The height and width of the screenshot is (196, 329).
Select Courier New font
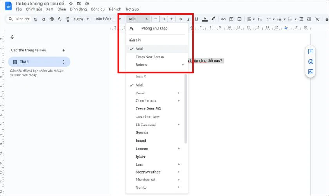pyautogui.click(x=155, y=116)
